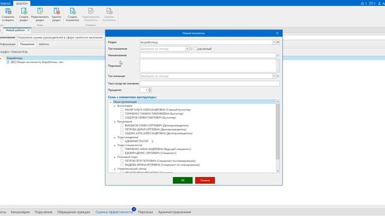Click the power icon in the top-right corner
This screenshot has height=216, width=385.
tap(362, 4)
